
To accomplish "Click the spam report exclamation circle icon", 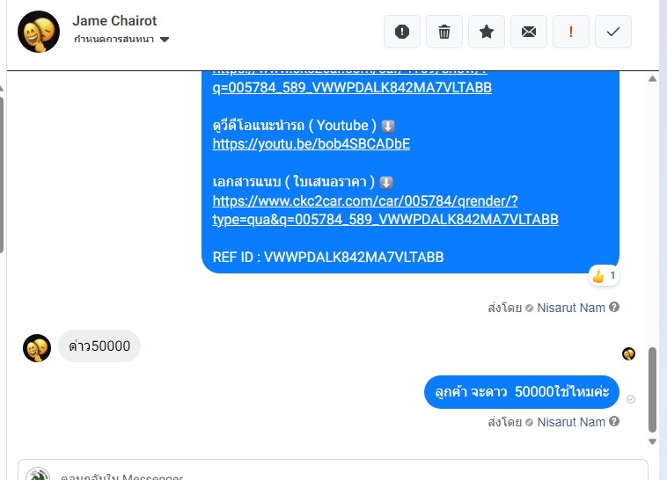I will [401, 32].
